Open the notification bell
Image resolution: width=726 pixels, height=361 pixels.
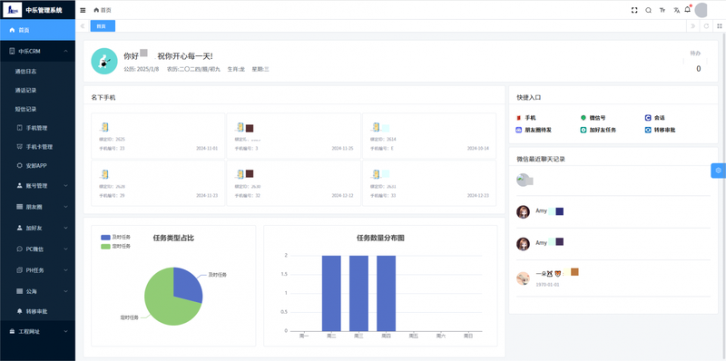click(688, 9)
